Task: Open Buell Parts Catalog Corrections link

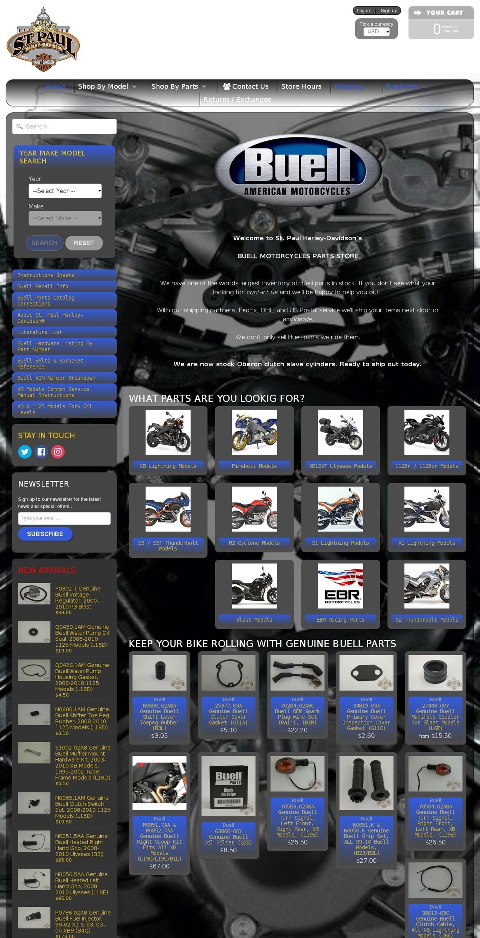Action: (x=64, y=301)
